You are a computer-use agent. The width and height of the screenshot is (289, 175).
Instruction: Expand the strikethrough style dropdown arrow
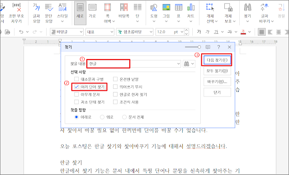pyautogui.click(x=236, y=32)
